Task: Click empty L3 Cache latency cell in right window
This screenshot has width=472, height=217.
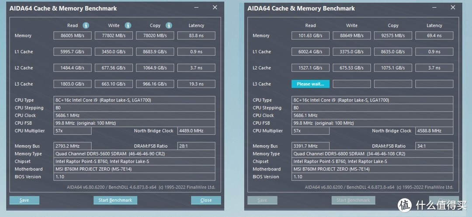Action: [x=434, y=84]
